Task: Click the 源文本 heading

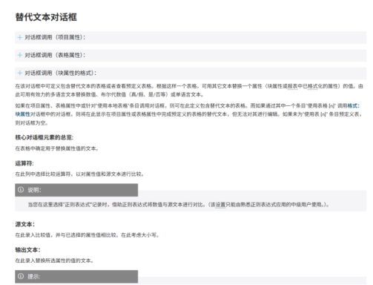Action: (x=25, y=224)
